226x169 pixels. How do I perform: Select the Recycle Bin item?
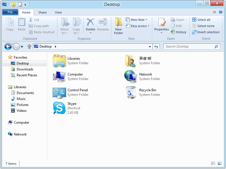(x=143, y=92)
